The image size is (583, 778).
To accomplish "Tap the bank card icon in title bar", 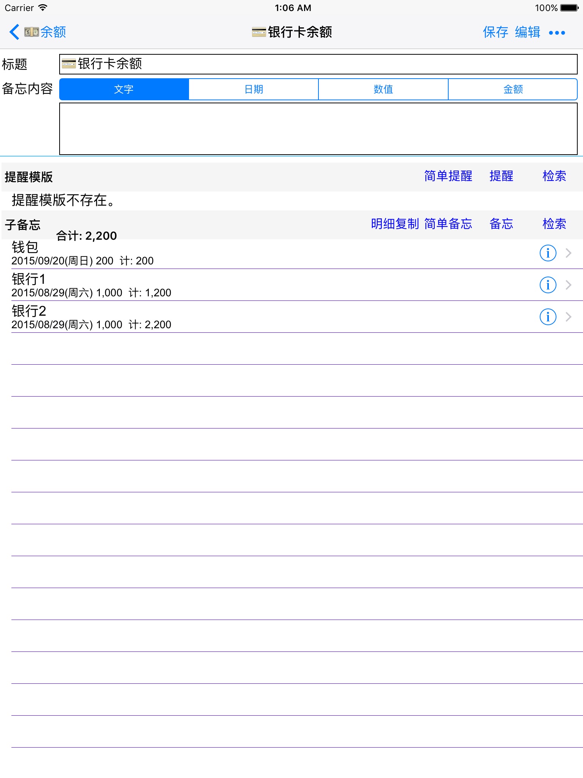I will (259, 32).
